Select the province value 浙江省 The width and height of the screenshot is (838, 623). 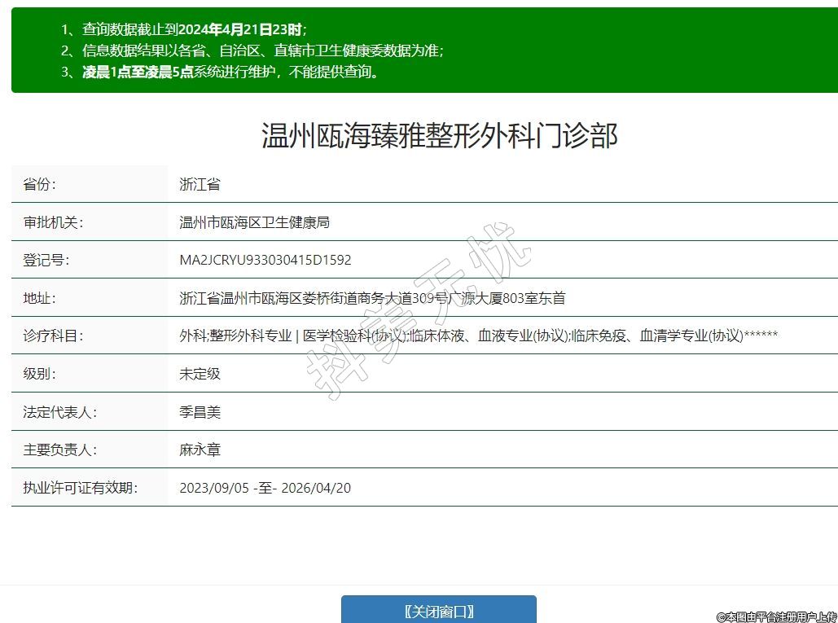[200, 184]
